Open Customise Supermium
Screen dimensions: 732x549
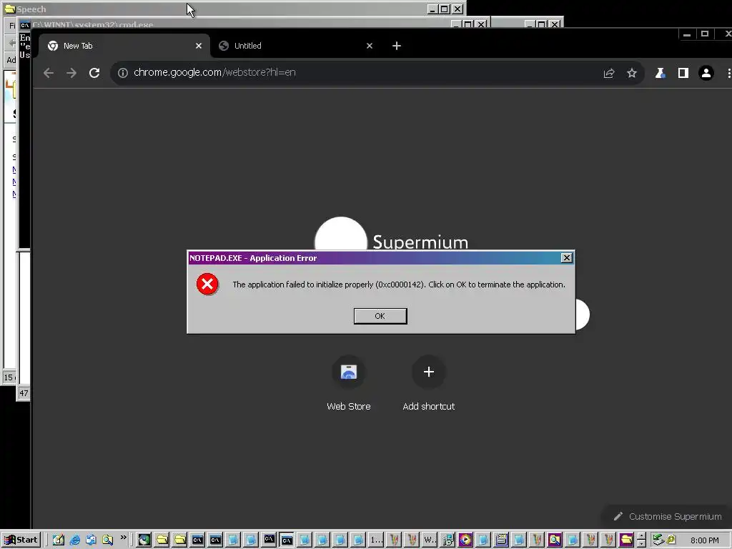[x=668, y=516]
